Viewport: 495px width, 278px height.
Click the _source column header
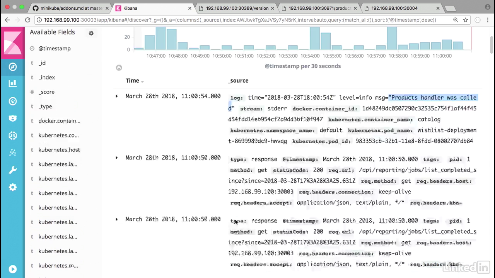[238, 81]
